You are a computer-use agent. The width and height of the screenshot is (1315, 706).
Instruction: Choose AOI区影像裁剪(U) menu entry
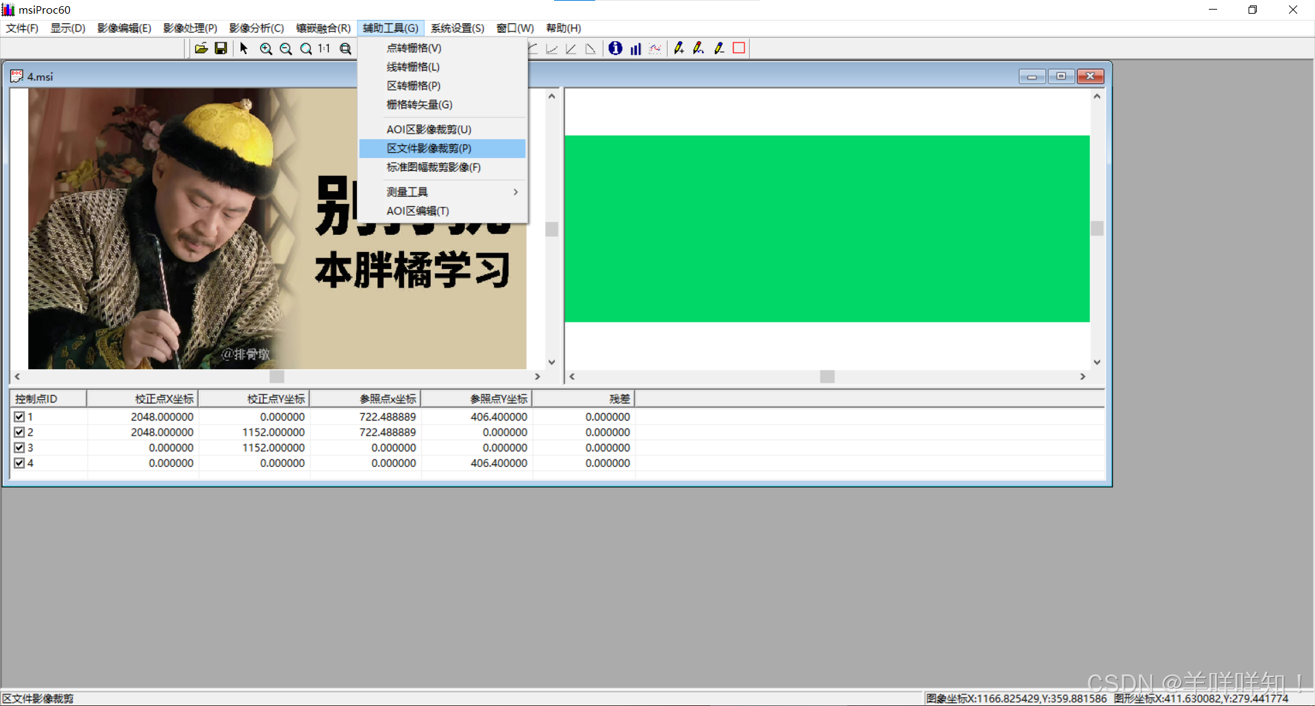[442, 129]
